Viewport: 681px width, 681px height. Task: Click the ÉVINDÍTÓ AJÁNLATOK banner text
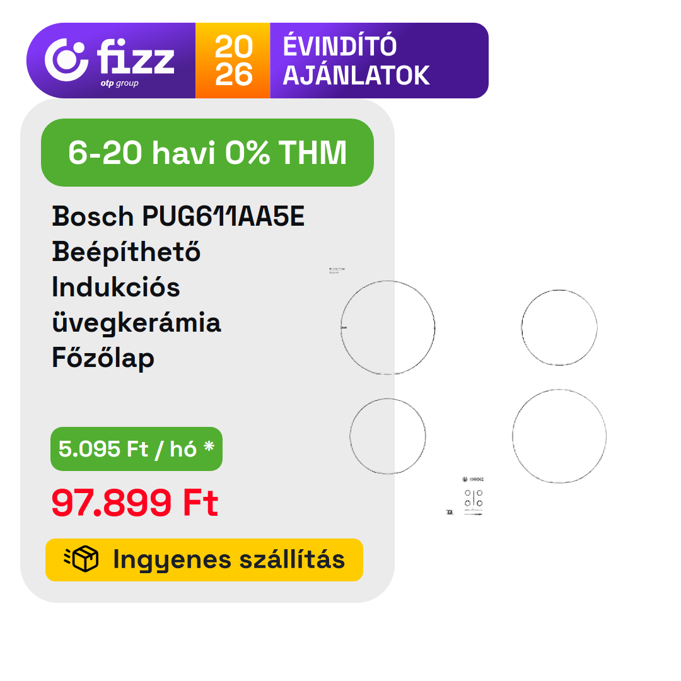tap(356, 61)
